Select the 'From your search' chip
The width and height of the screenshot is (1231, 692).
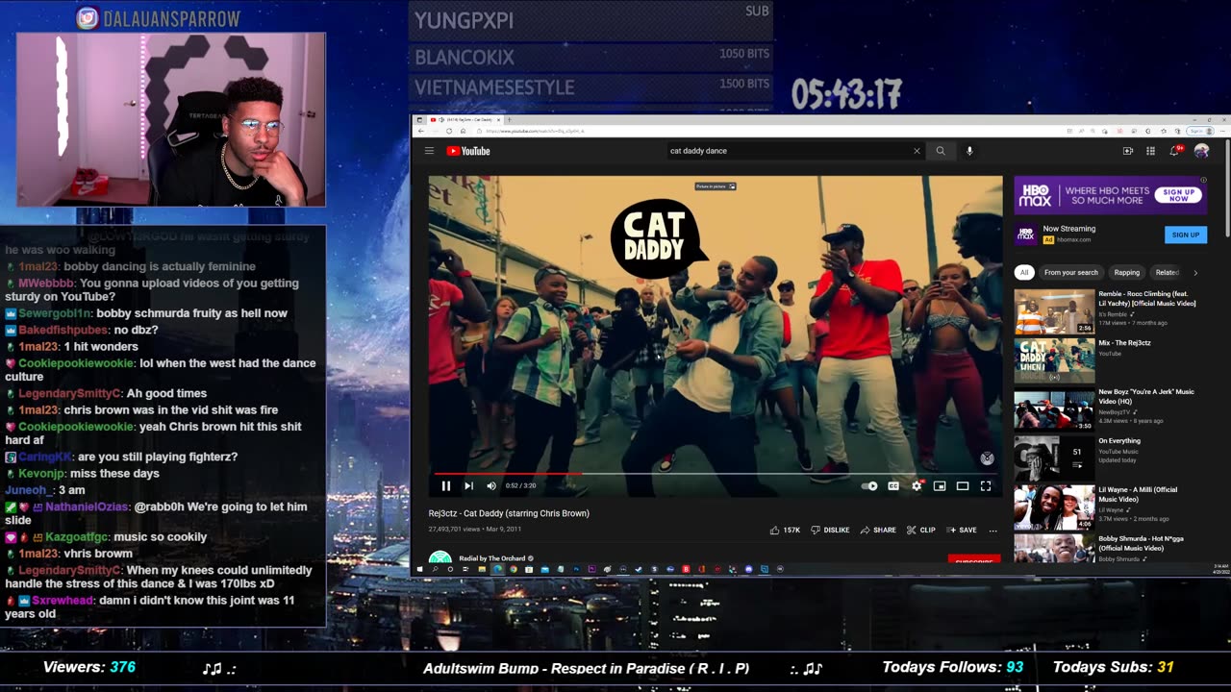click(1070, 272)
